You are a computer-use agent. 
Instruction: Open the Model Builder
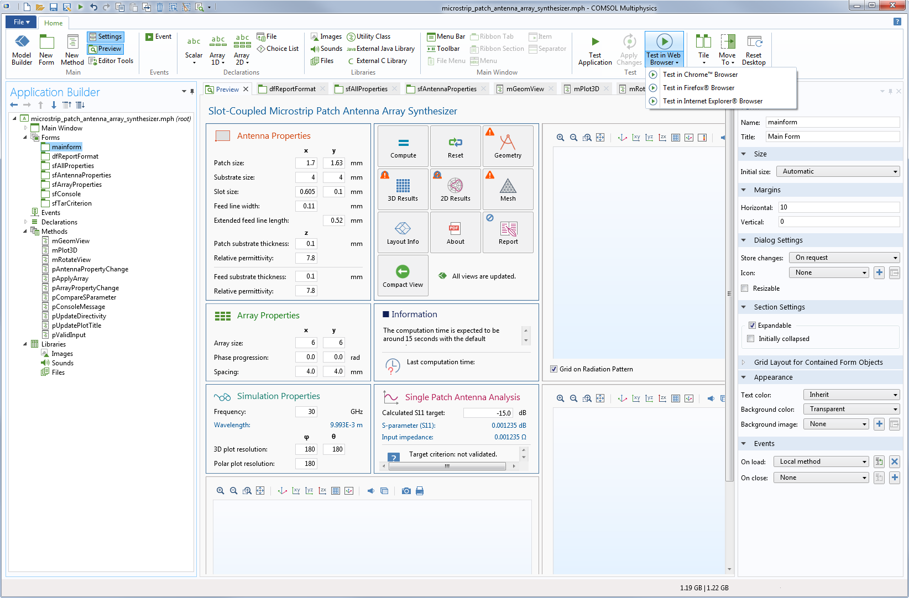(x=22, y=50)
